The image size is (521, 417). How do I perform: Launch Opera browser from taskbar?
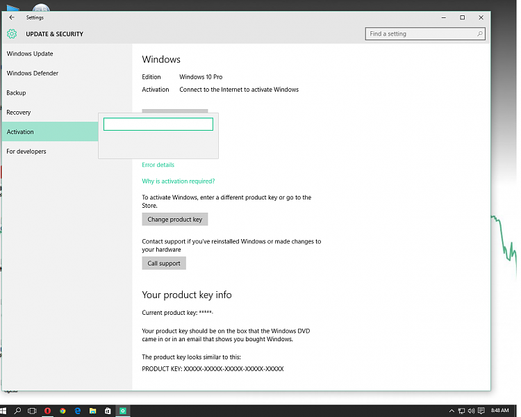coord(47,411)
